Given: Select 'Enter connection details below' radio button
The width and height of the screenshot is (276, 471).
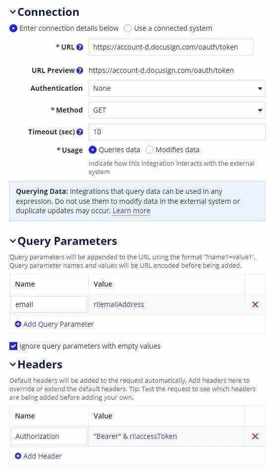Looking at the screenshot, I should coord(13,28).
